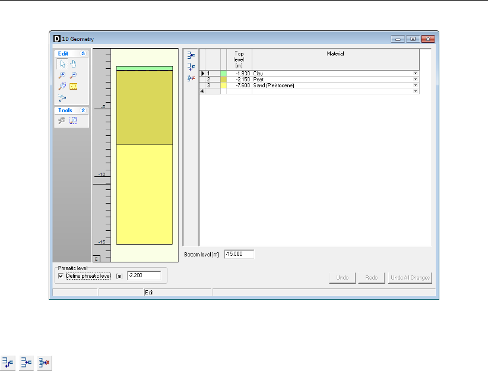Collapse the Edit panel chevron
The width and height of the screenshot is (488, 371).
click(x=83, y=53)
